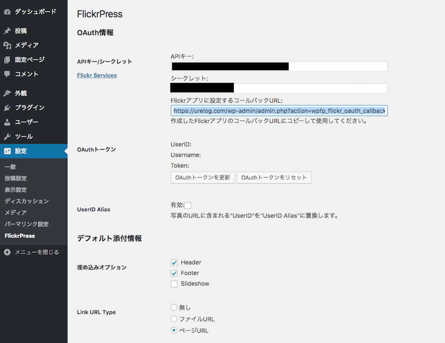The height and width of the screenshot is (343, 445).
Task: Click the Users (ユーザー) person icon
Action: (x=7, y=122)
